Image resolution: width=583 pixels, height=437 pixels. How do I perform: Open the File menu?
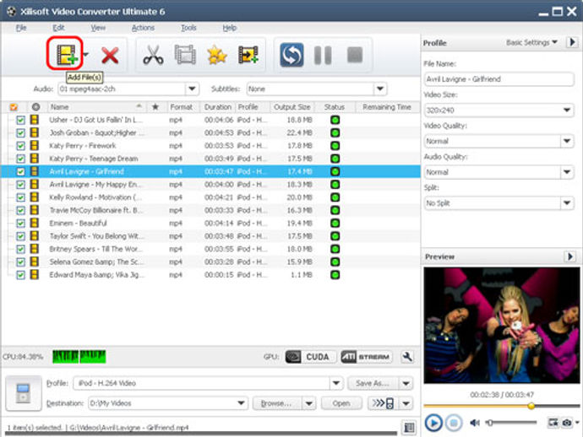point(21,28)
